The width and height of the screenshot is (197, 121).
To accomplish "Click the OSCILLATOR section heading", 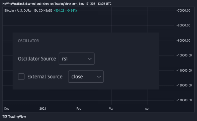I will [x=29, y=41].
